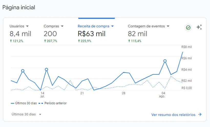Image resolution: width=210 pixels, height=127 pixels.
Task: Click arrow icon beside Ver resumo dos relatórios
Action: pyautogui.click(x=200, y=115)
